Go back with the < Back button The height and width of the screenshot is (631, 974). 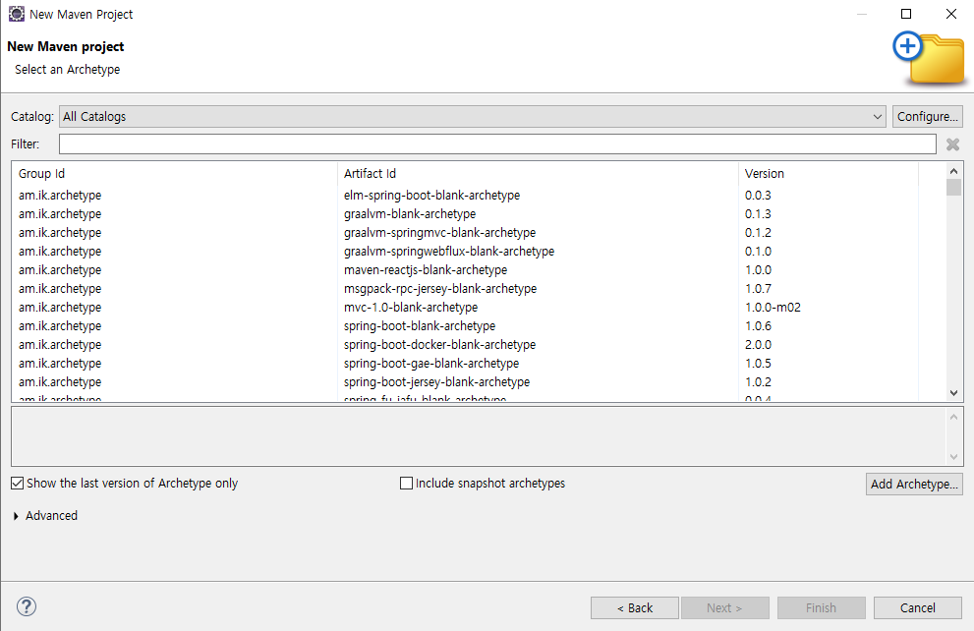pos(635,608)
